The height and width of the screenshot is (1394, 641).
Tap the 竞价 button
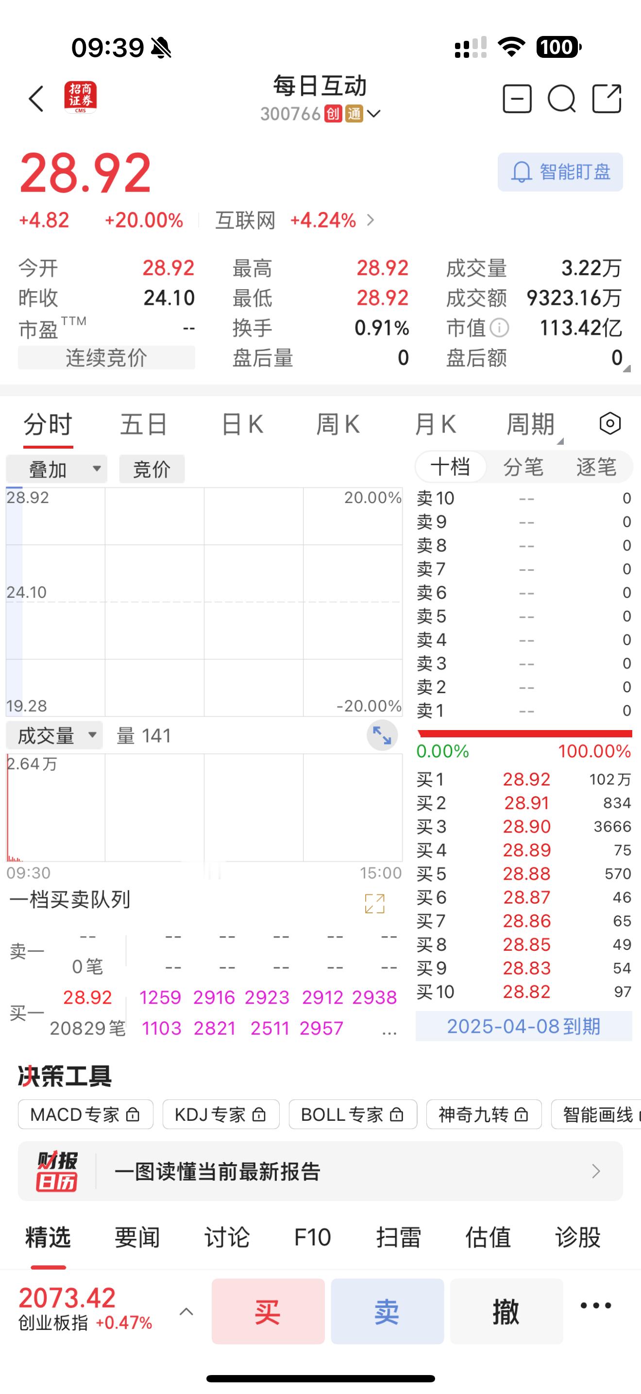tap(152, 469)
